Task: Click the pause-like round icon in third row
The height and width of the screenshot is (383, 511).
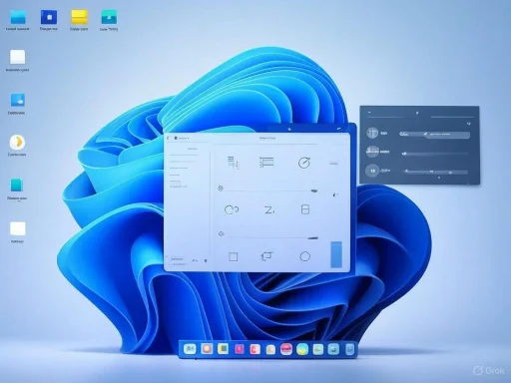Action: 372,171
